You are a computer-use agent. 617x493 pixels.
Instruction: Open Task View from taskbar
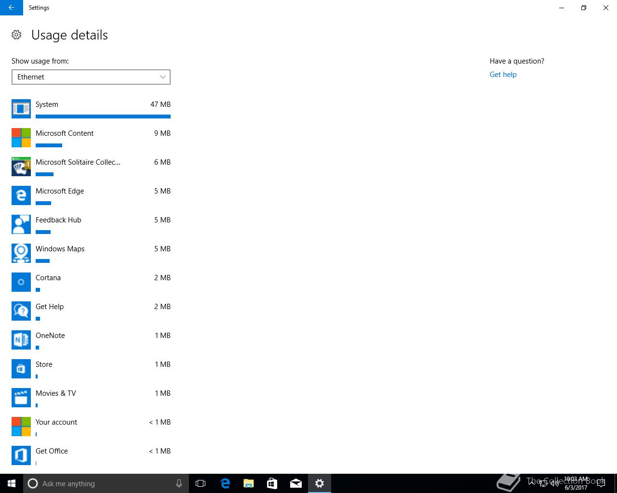point(201,483)
